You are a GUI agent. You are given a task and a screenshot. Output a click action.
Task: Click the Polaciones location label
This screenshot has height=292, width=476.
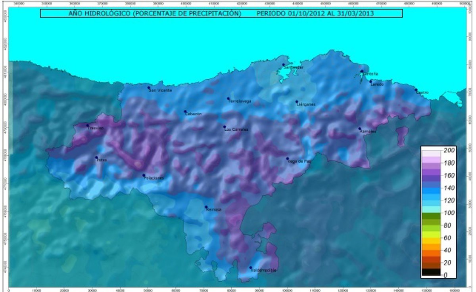click(x=153, y=178)
